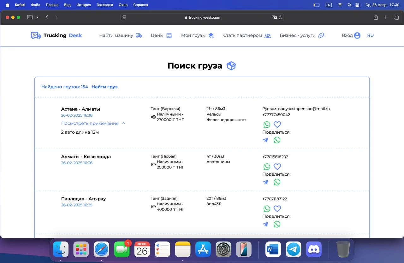Screen dimensions: 404x263
Task: Share Алматы - Кызылорда cargo via Telegram
Action: click(x=265, y=182)
